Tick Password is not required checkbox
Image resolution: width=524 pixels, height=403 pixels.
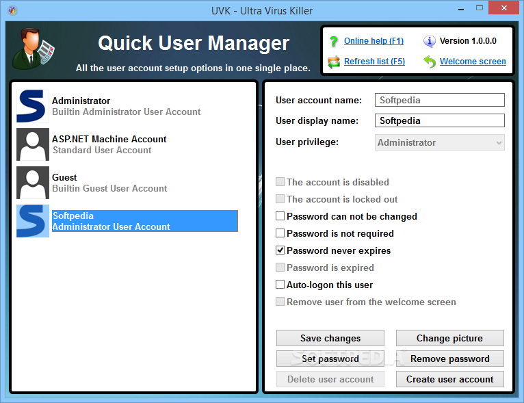point(280,233)
